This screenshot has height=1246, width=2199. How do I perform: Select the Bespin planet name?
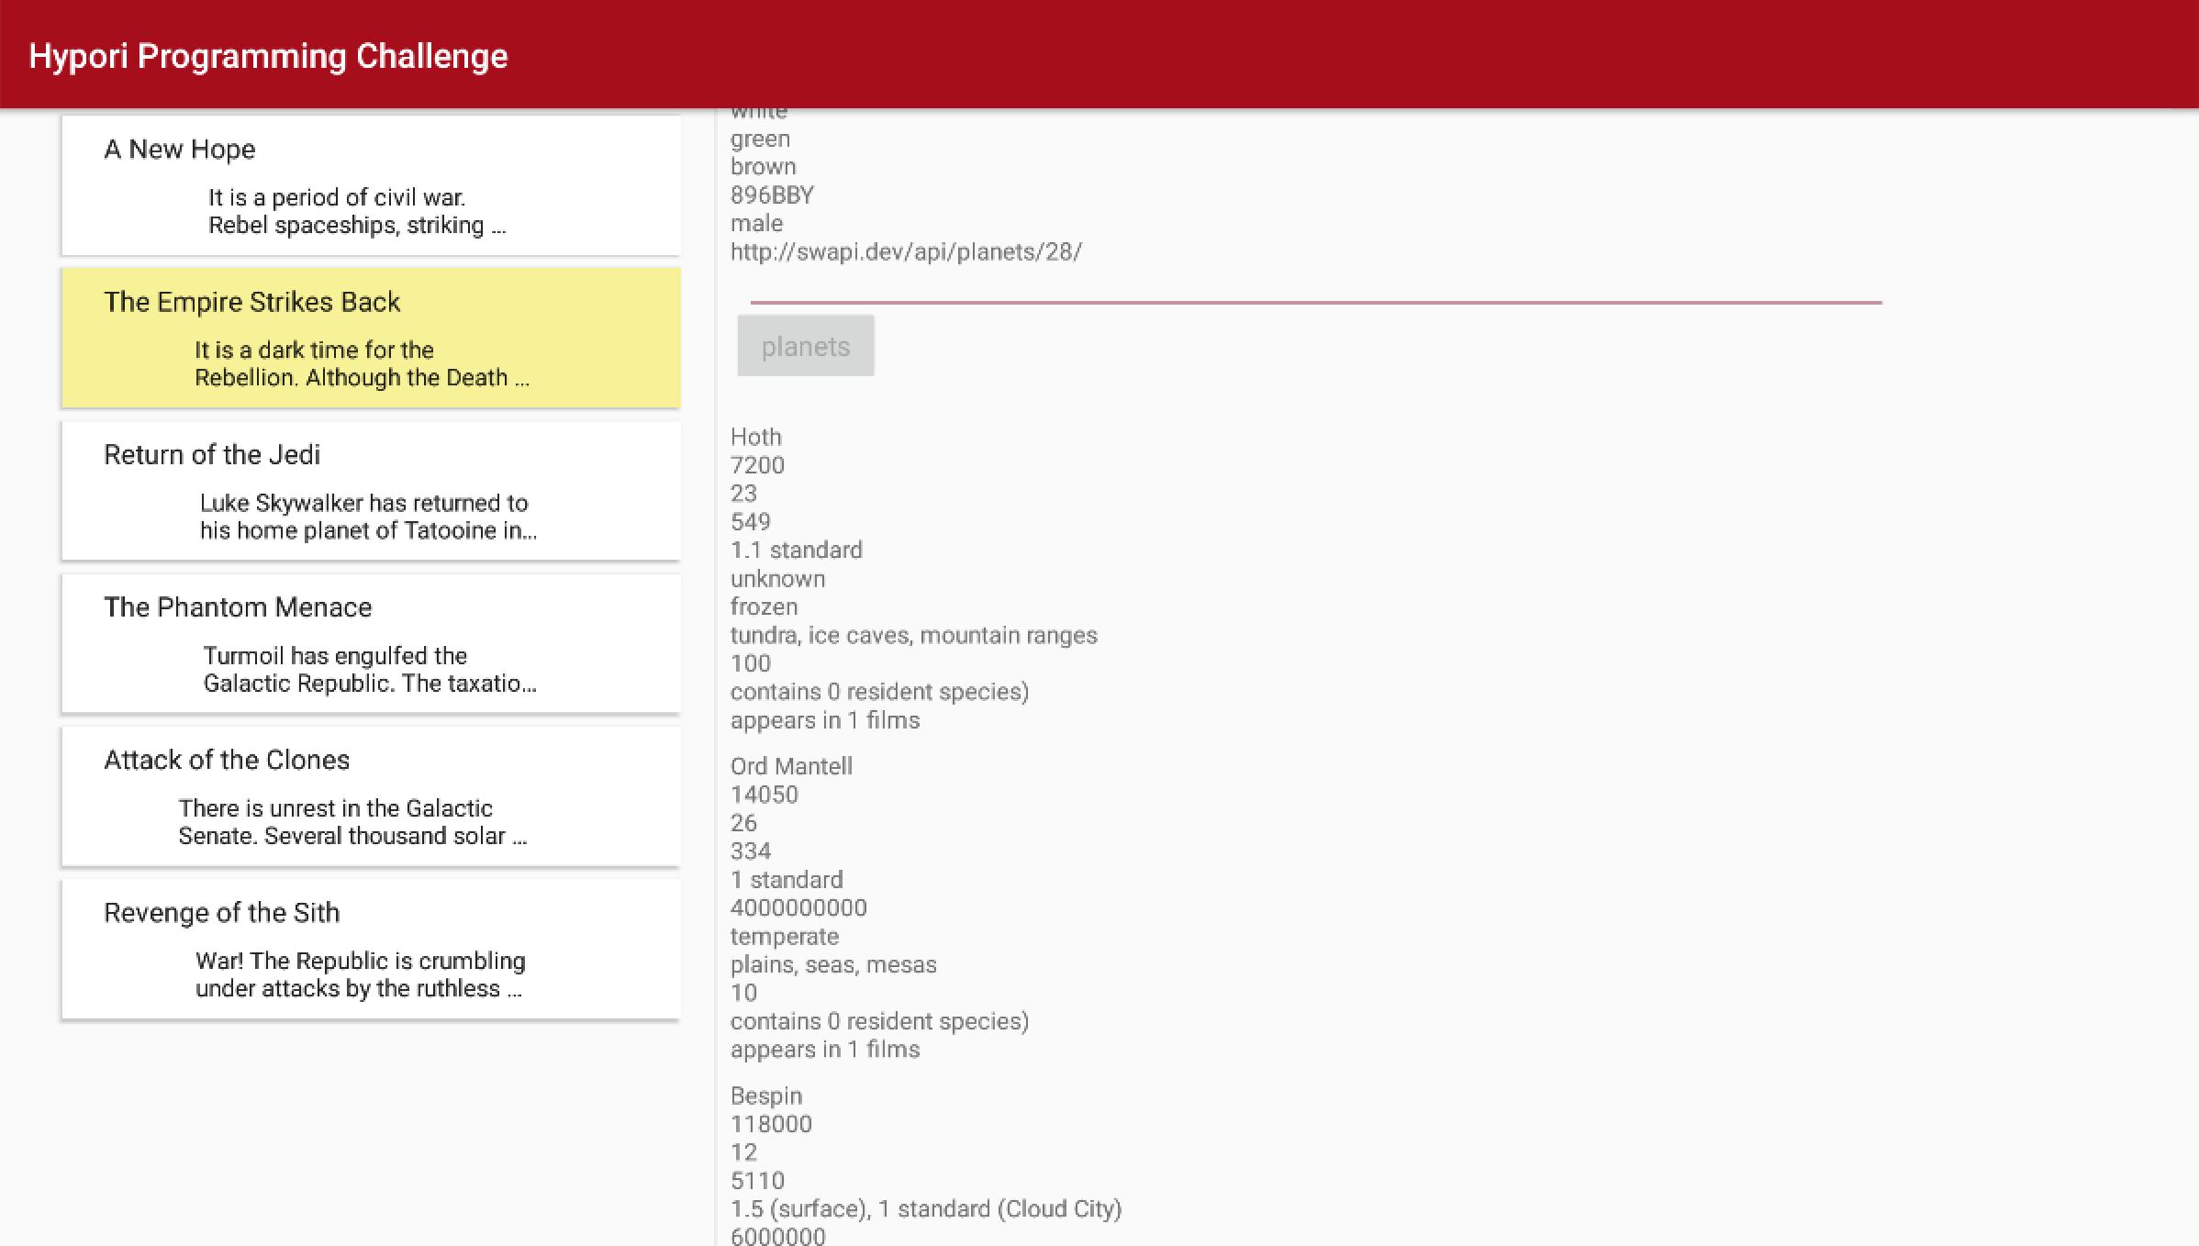point(766,1096)
